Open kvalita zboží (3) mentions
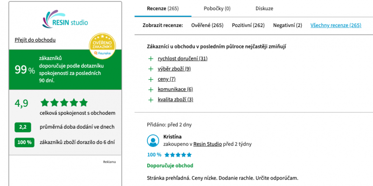Viewport: 373px width, 186px height. [175, 100]
